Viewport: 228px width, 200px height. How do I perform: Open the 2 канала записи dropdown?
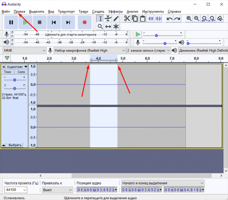point(149,51)
